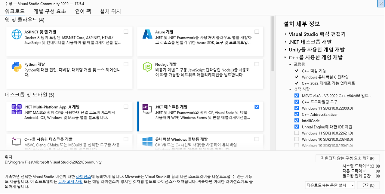385x194 pixels.
Task: Uncheck Windows 11 SDK(10.0.22000.0) option
Action: click(x=297, y=108)
